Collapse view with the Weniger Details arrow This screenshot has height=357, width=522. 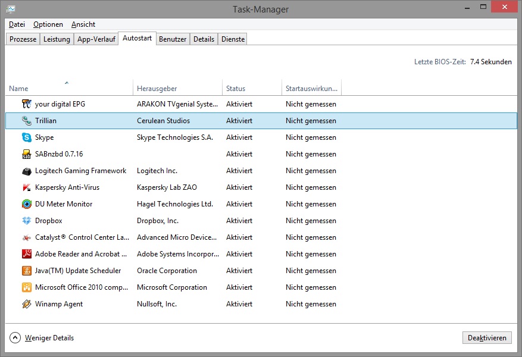(15, 338)
